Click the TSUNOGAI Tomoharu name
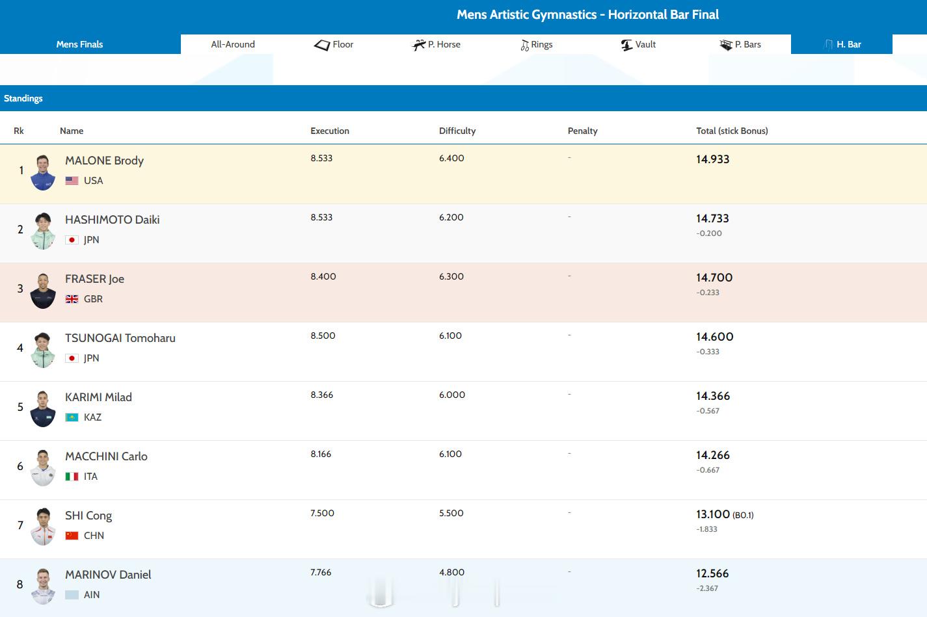Screen dimensions: 927x617 click(x=120, y=338)
